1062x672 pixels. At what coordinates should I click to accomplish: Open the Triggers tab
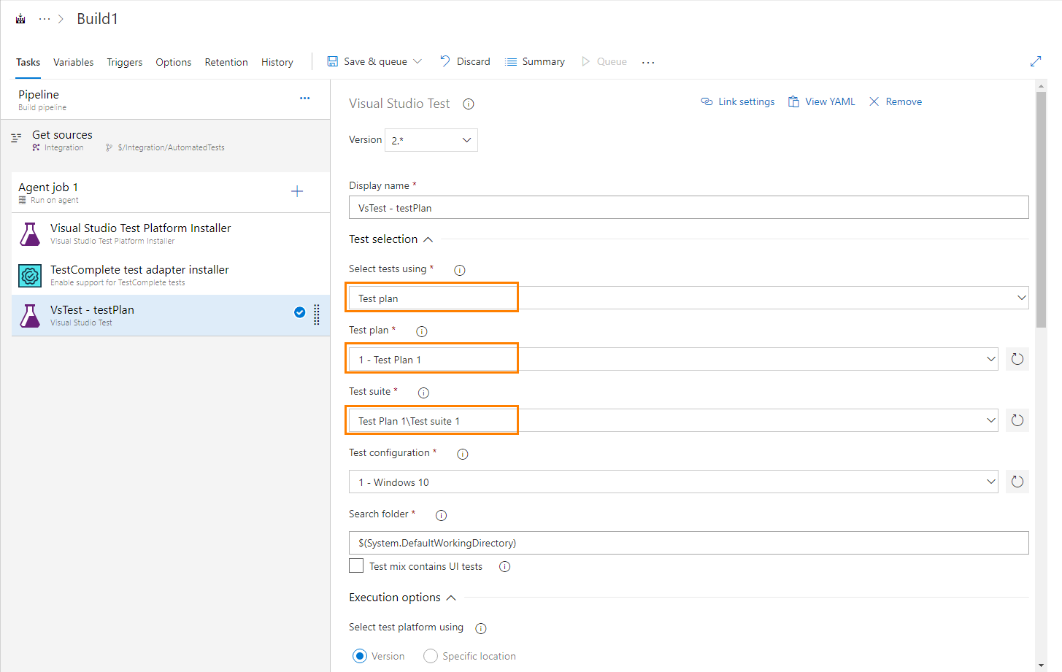(x=124, y=62)
